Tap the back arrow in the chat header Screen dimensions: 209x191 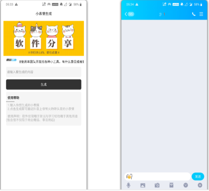point(126,14)
